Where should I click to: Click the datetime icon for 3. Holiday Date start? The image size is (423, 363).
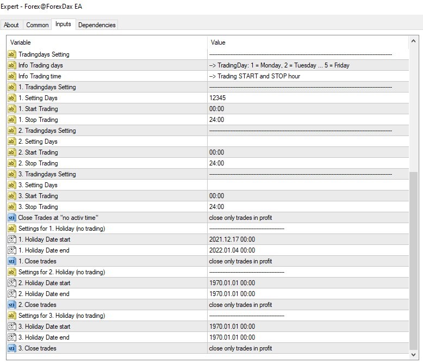pos(11,327)
